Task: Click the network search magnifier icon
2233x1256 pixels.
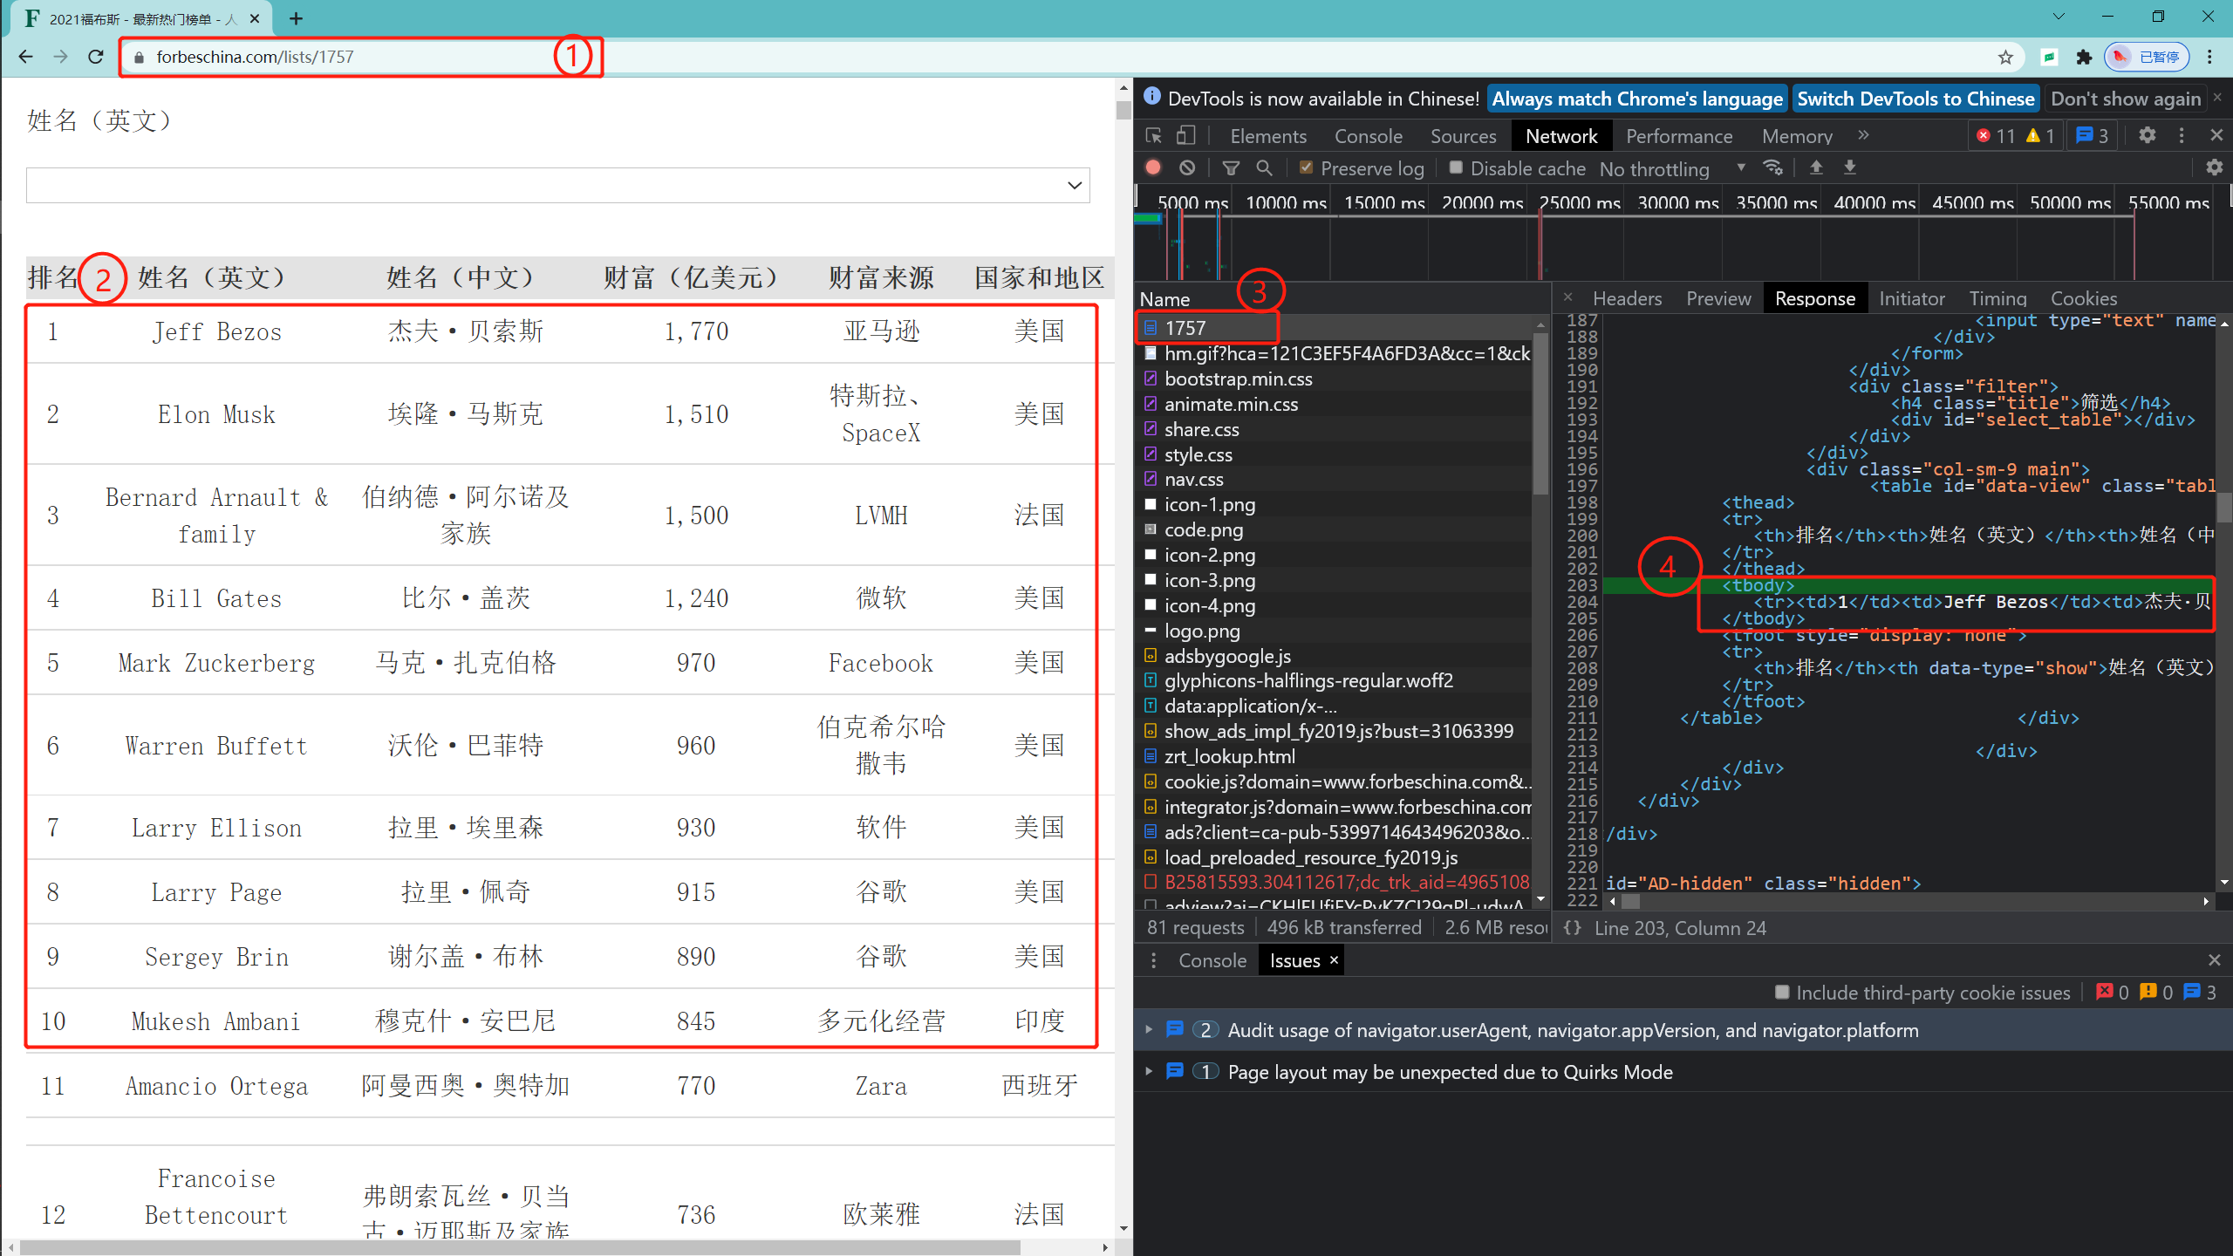Action: (x=1264, y=167)
